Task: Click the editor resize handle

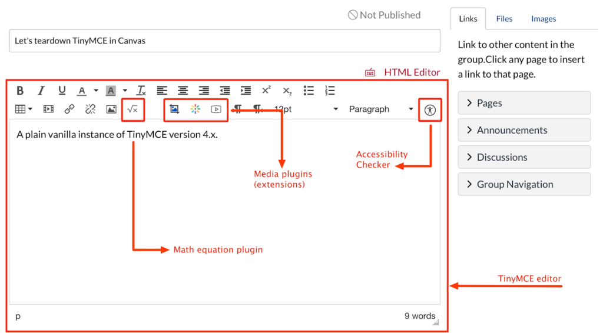Action: tap(436, 322)
